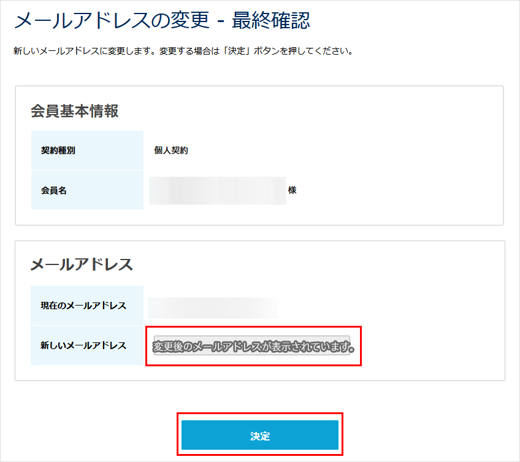Click the 様 honorific after the name

point(292,190)
